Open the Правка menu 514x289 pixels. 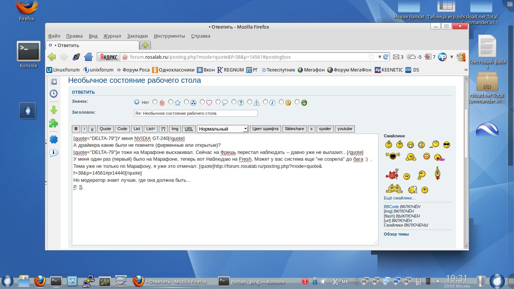[75, 36]
